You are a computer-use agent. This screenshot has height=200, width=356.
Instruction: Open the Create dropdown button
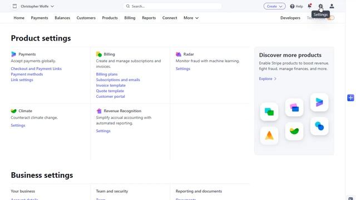(x=274, y=6)
